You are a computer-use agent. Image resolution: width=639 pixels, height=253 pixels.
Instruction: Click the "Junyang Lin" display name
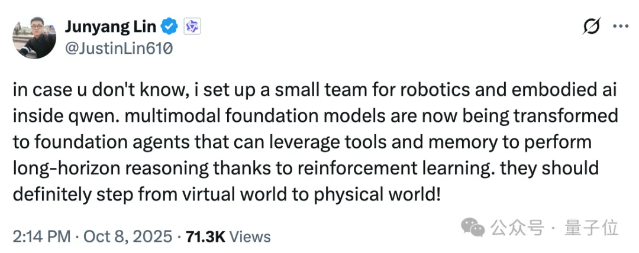[x=111, y=26]
